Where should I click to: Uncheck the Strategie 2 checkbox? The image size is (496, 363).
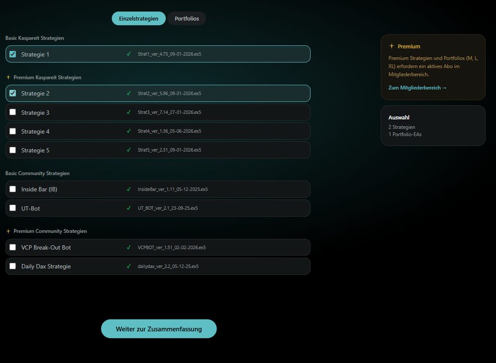(x=12, y=93)
